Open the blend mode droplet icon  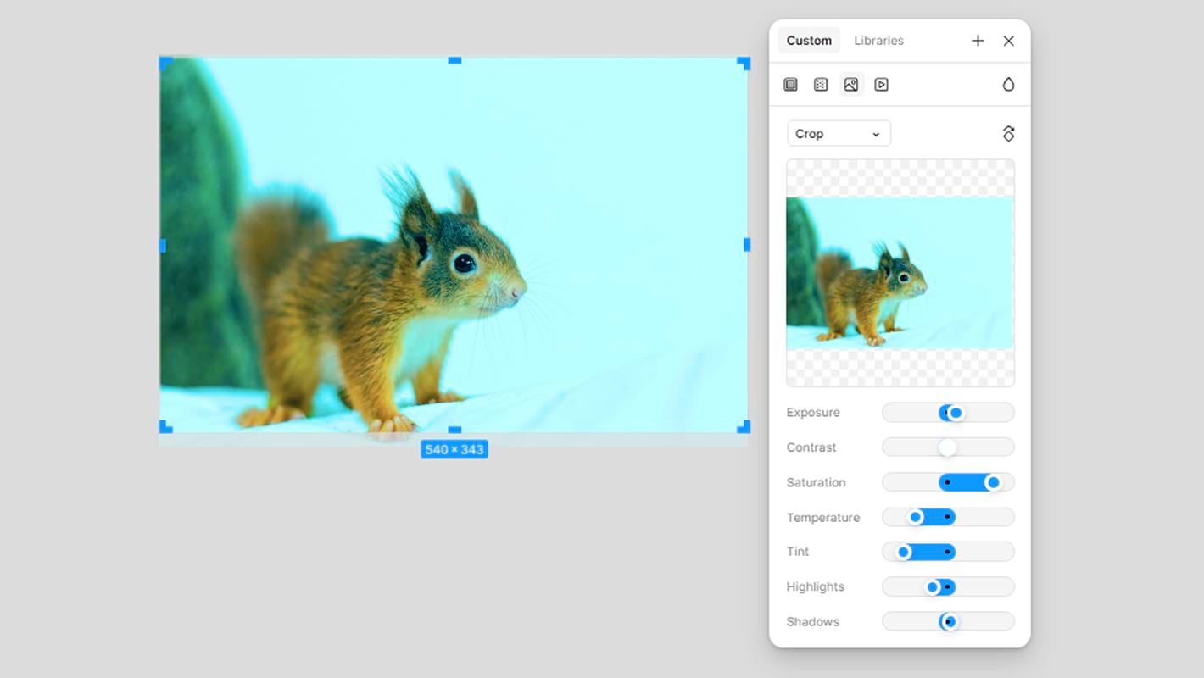click(1008, 85)
